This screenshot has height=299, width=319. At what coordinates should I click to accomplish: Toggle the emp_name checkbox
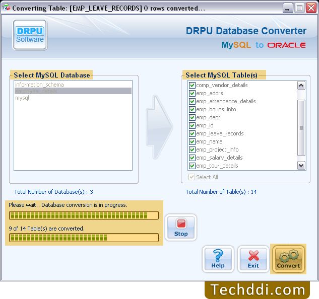tap(192, 141)
